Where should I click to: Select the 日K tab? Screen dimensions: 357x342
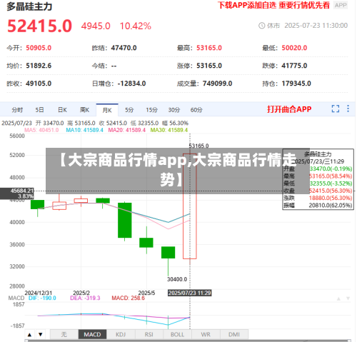62,110
